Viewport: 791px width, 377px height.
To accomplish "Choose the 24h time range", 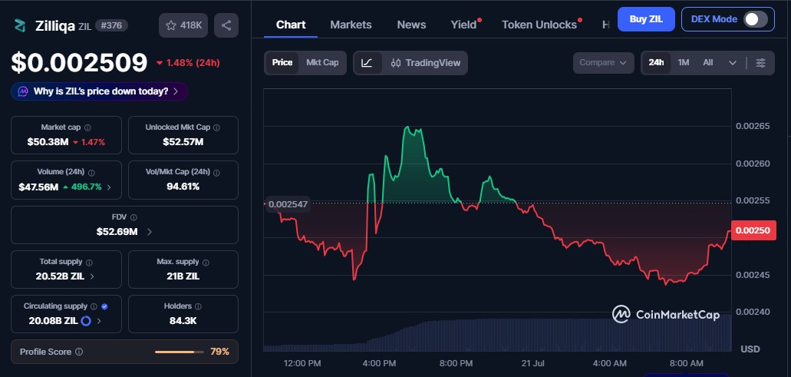I will [656, 63].
